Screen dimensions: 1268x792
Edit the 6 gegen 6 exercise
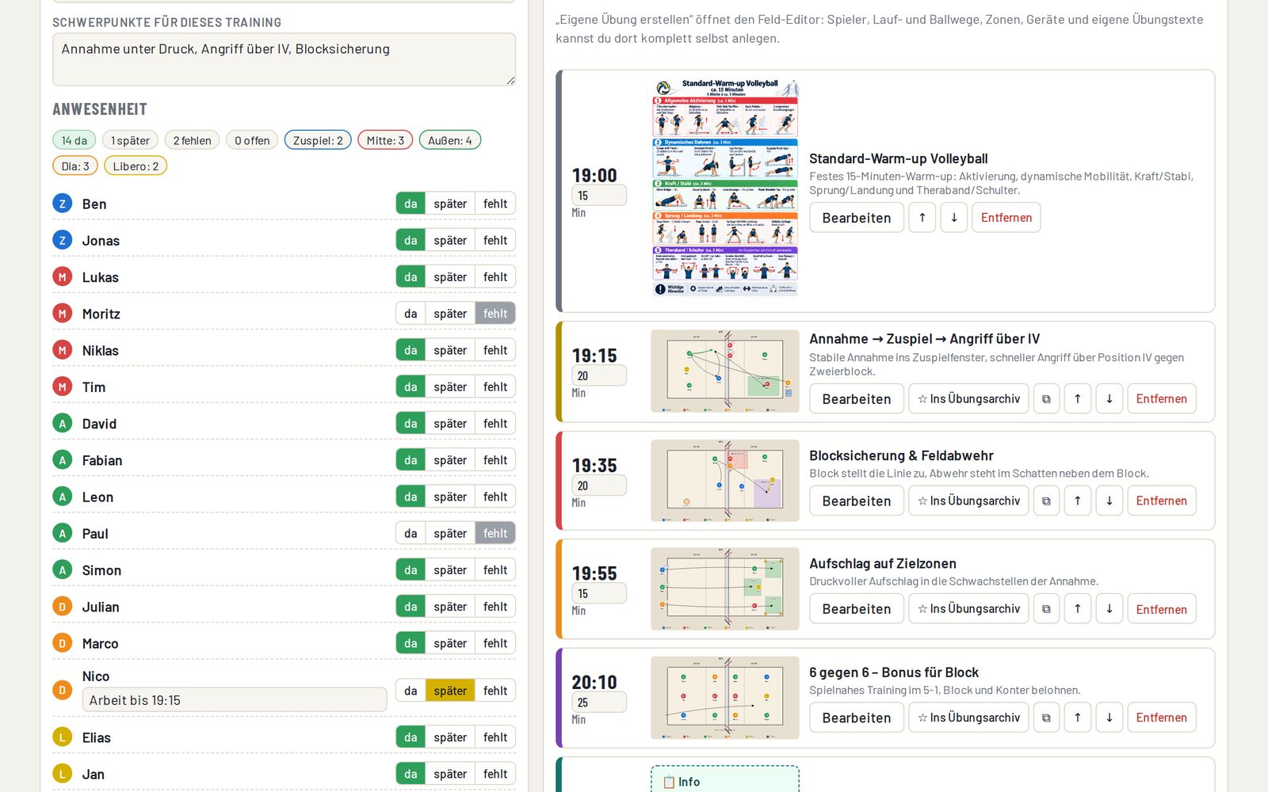coord(857,718)
